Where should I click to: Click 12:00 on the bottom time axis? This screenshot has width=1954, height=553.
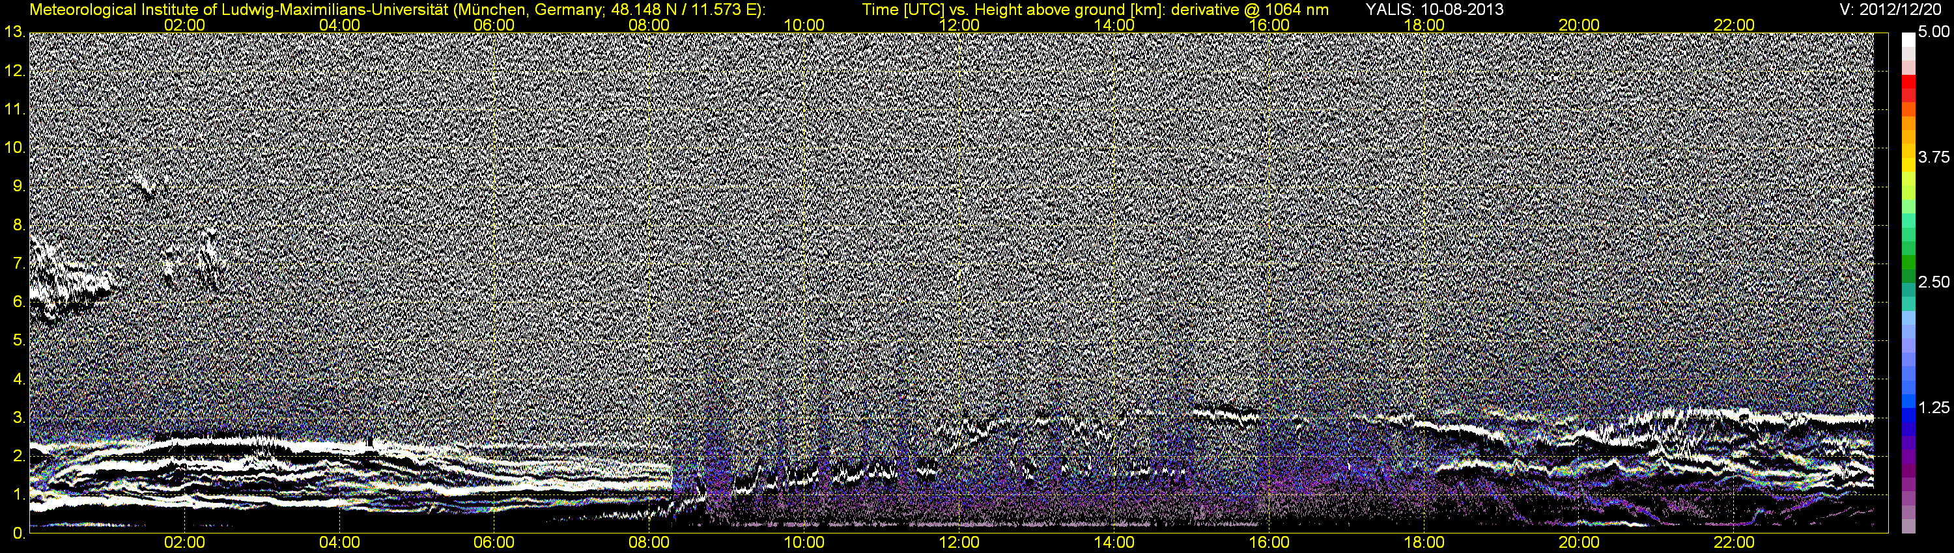click(x=959, y=543)
